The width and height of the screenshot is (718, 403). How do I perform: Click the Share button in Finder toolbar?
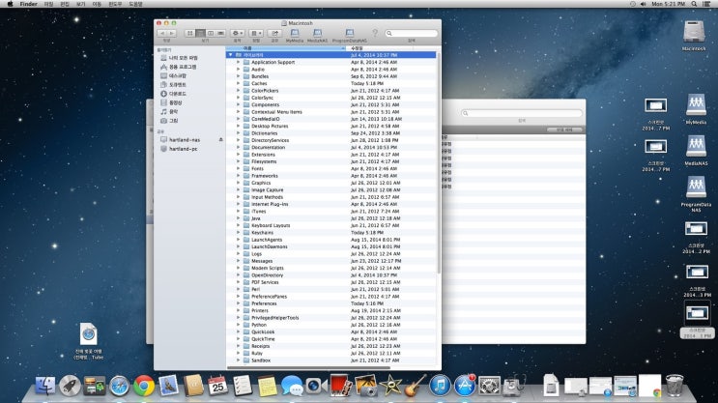click(x=274, y=33)
